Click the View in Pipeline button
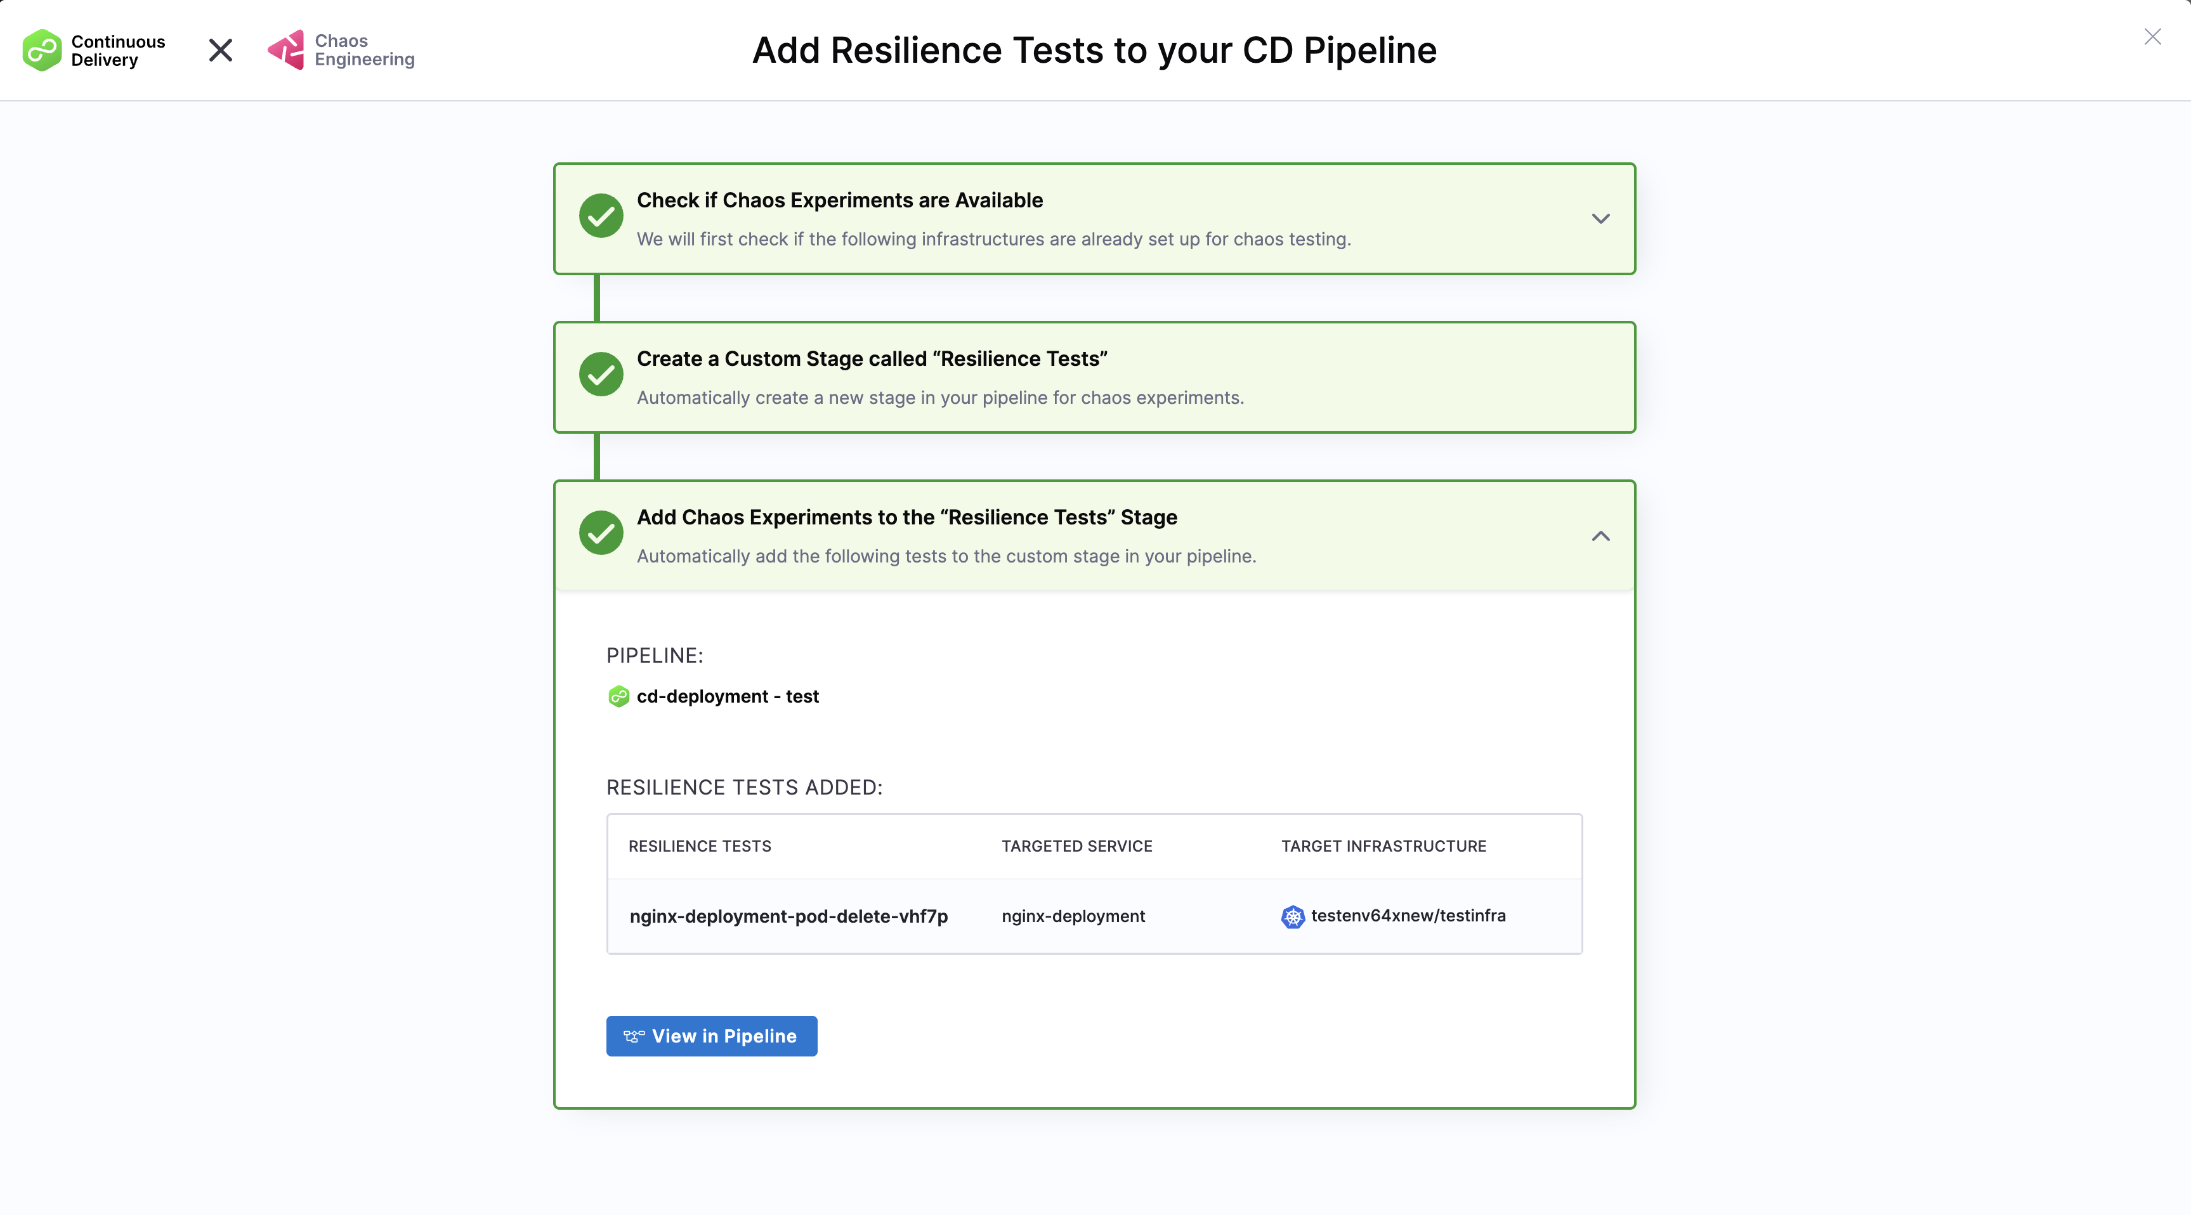Screen dimensions: 2191x1215 pos(711,1036)
